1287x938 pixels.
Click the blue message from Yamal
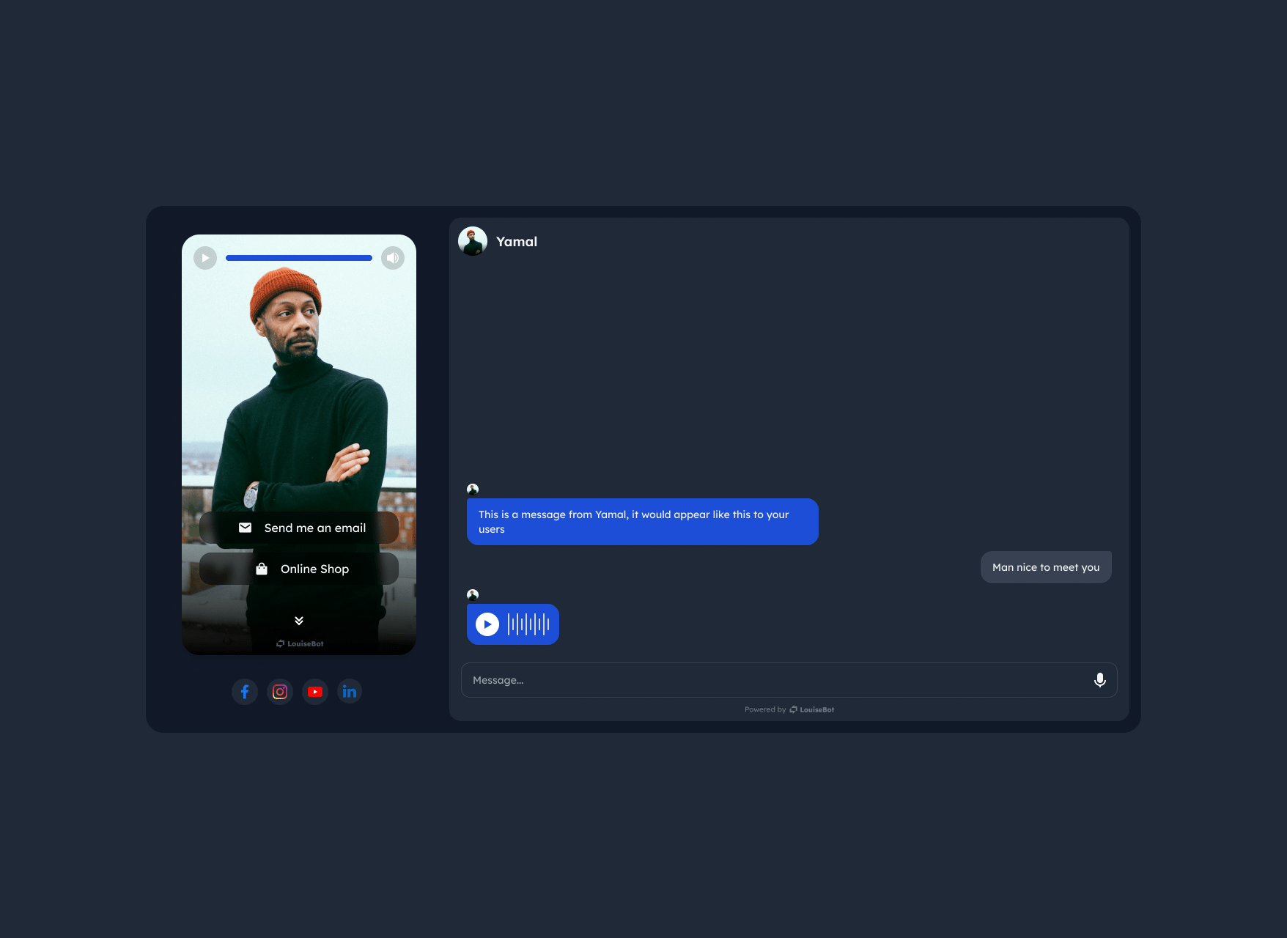[641, 521]
